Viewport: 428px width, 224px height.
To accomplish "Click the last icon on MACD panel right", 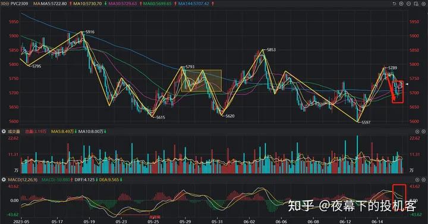I will click(424, 180).
